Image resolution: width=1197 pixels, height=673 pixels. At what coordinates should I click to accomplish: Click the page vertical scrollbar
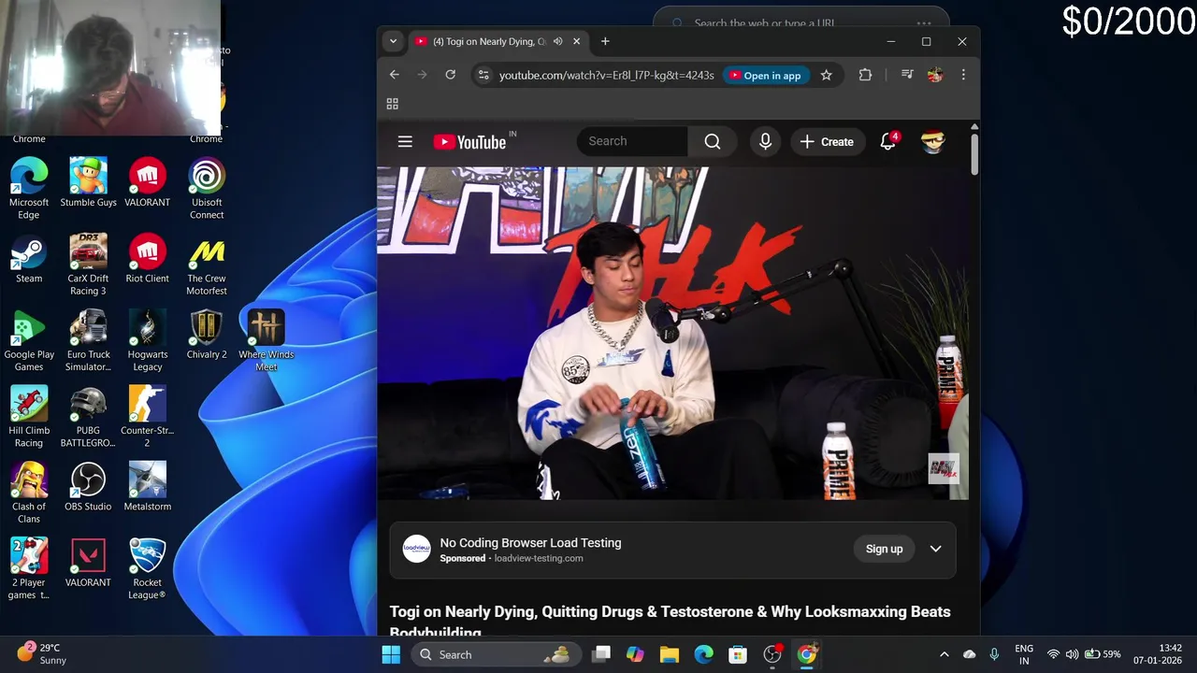tap(974, 154)
